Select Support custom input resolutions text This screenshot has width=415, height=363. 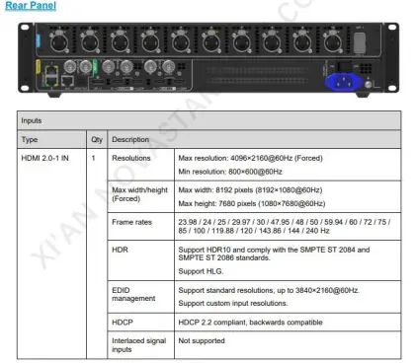[x=233, y=303]
